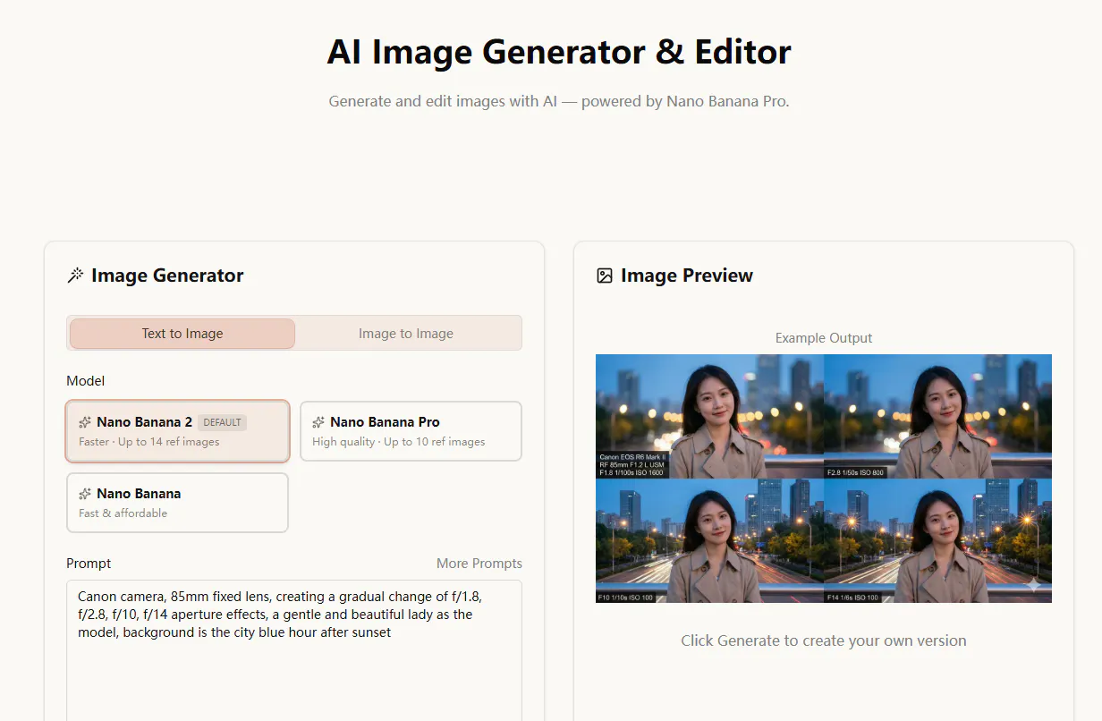Click 'Click Generate to create your own version' text
Screen dimensions: 1102x721
click(824, 640)
